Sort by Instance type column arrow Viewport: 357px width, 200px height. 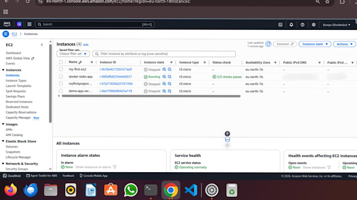204,62
